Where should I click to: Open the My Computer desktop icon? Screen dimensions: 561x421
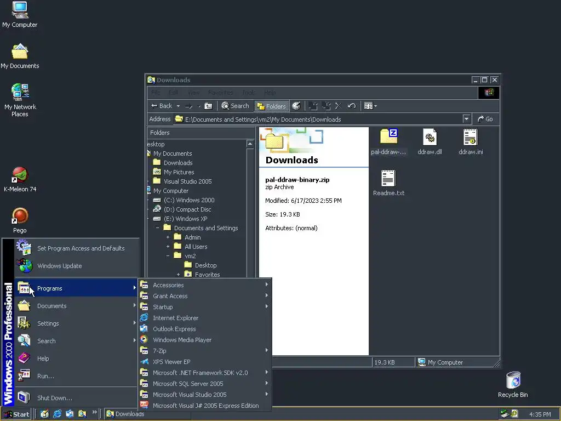coord(20,14)
